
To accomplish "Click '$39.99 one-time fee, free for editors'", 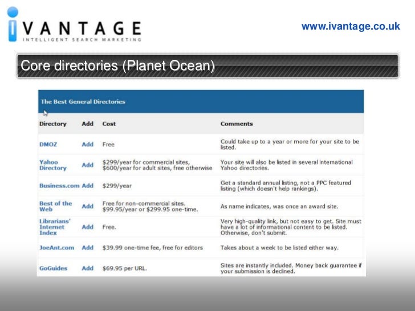I will 153,248.
